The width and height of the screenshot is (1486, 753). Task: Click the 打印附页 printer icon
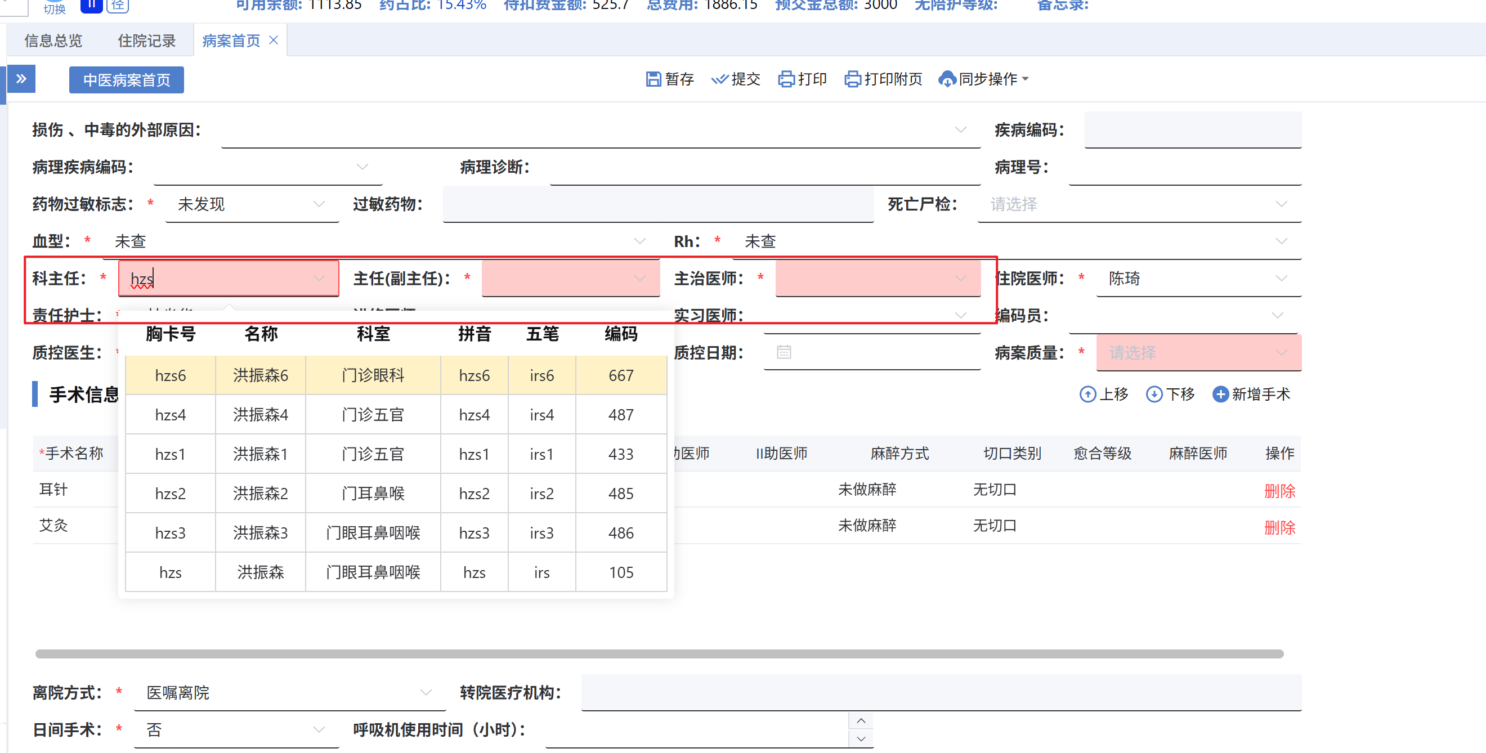pyautogui.click(x=852, y=79)
